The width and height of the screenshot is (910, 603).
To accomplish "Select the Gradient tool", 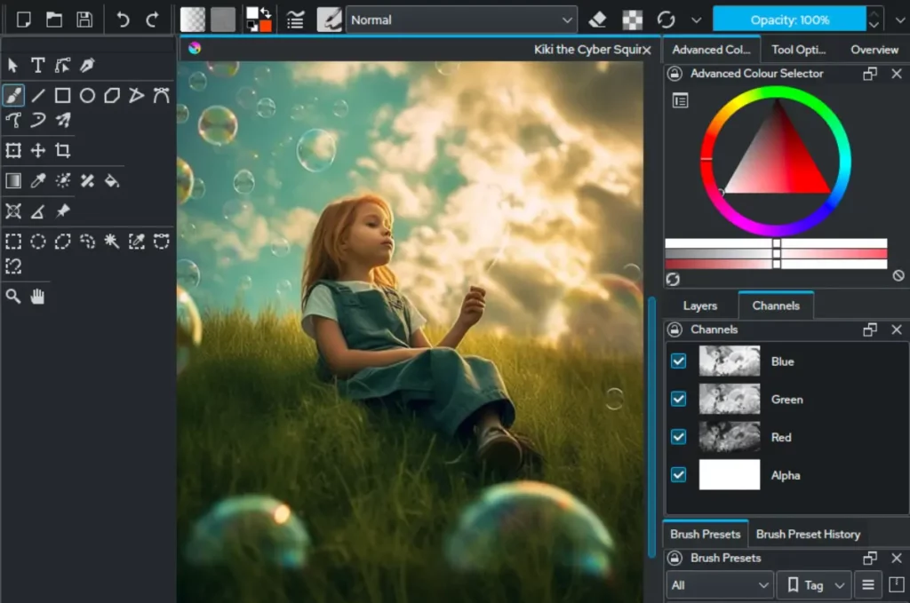I will coord(13,180).
